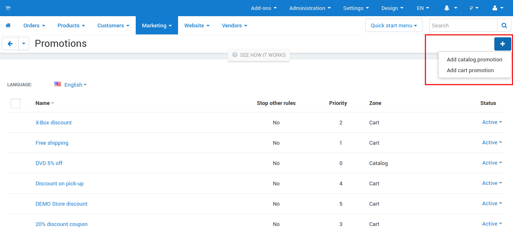Open the dropdown arrow beside back button

point(24,44)
